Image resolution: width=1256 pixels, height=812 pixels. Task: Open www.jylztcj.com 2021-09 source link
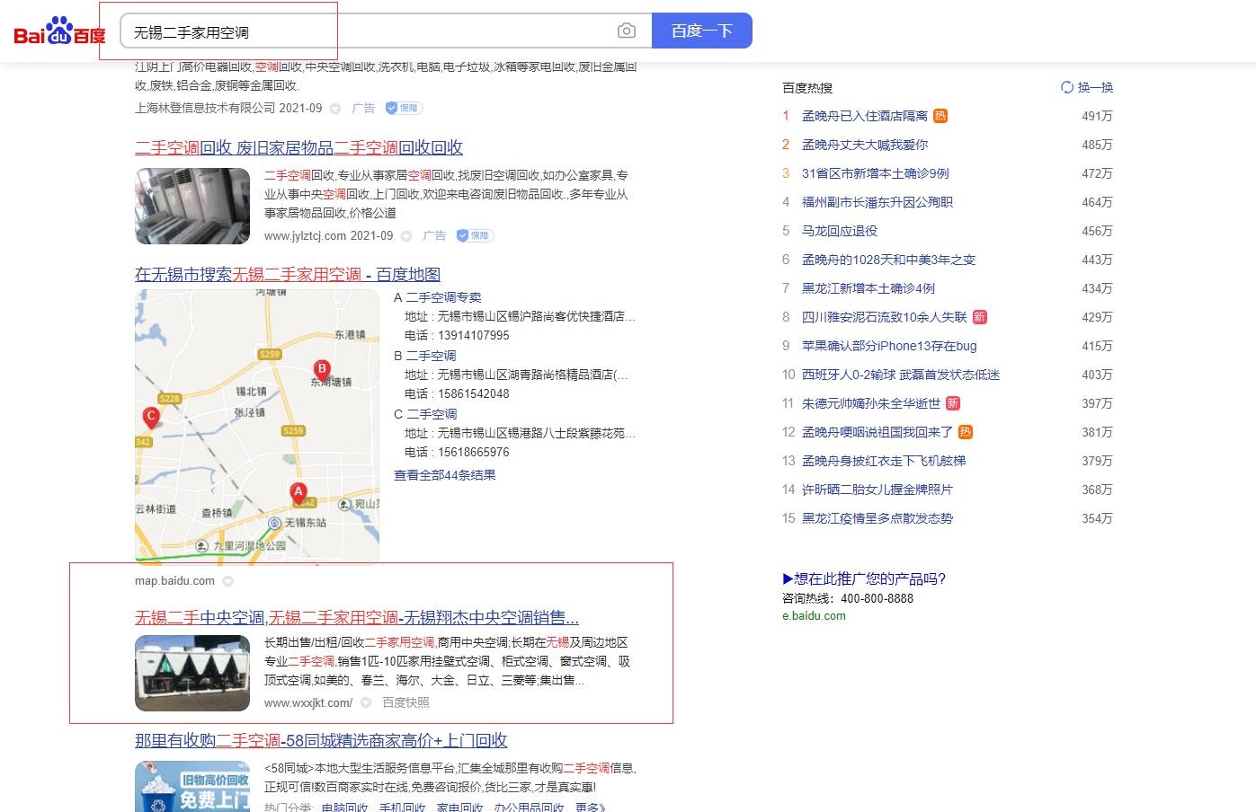328,235
